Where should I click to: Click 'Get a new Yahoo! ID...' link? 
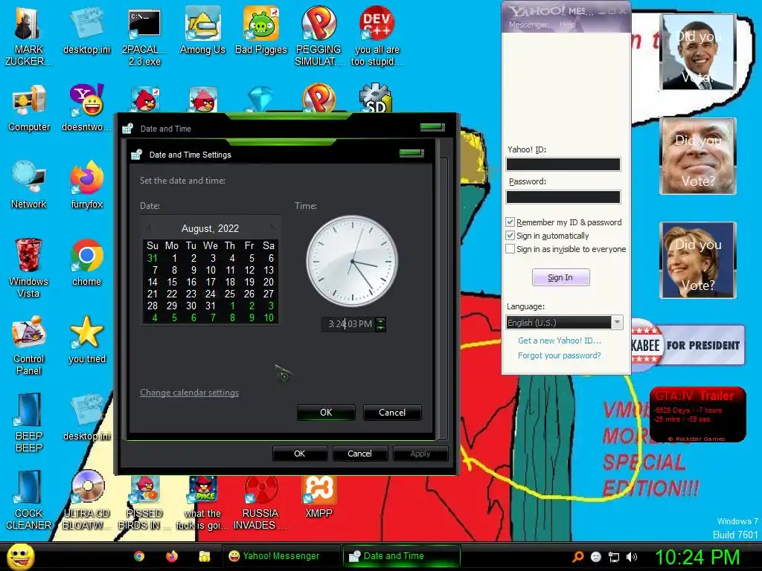[x=560, y=341]
